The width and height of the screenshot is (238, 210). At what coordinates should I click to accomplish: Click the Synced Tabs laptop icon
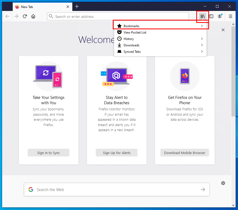119,51
